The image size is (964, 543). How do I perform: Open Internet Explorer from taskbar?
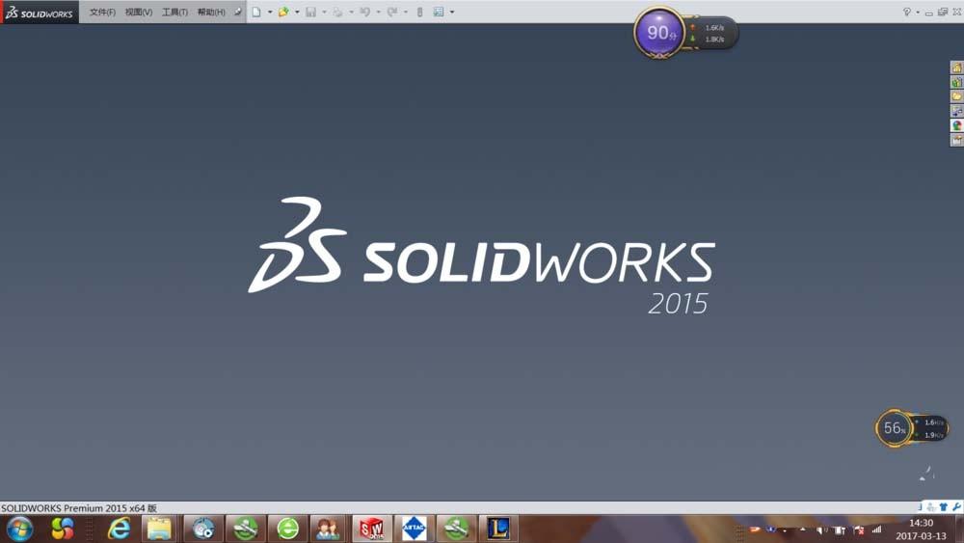119,529
